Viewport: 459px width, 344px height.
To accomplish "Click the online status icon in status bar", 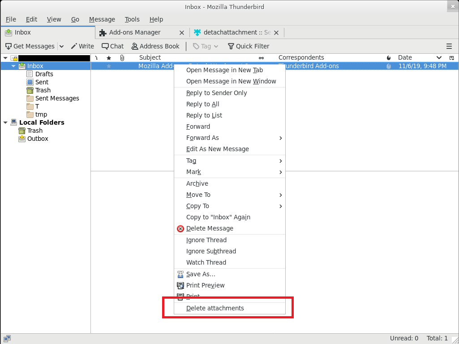I will (x=7, y=339).
